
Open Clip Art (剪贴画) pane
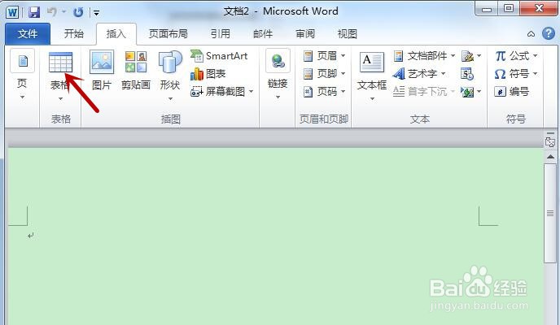(136, 70)
